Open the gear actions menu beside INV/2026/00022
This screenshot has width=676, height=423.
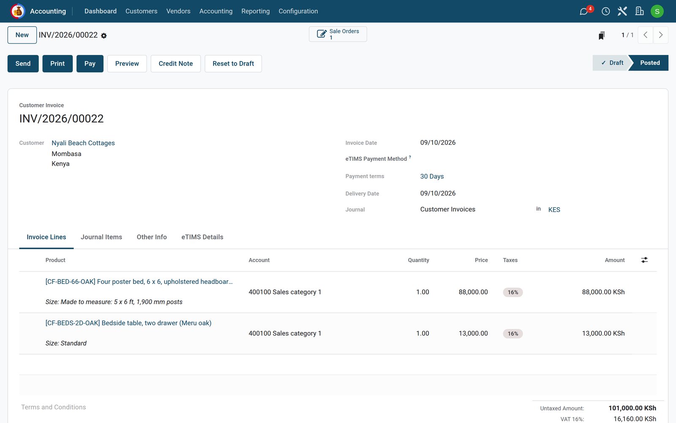pyautogui.click(x=104, y=36)
